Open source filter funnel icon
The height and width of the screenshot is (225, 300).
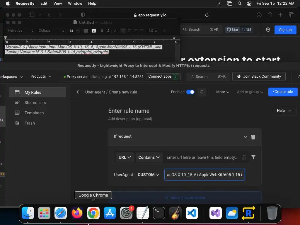(x=253, y=157)
